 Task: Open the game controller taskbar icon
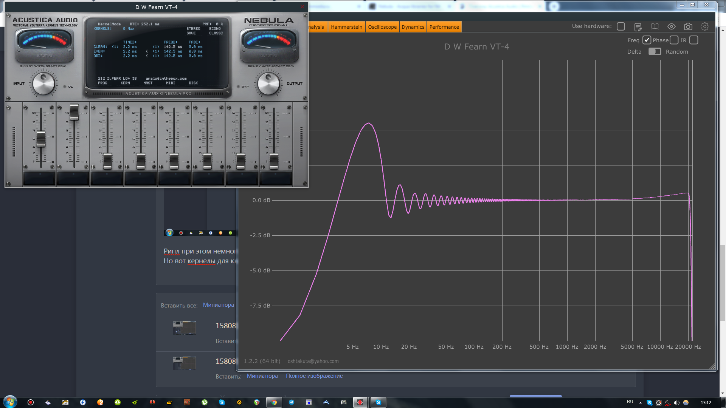(343, 402)
